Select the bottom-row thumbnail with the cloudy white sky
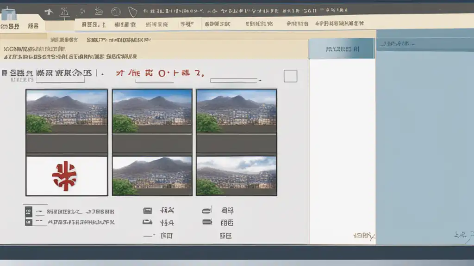Viewport: 474px width, 266px height. pyautogui.click(x=237, y=176)
